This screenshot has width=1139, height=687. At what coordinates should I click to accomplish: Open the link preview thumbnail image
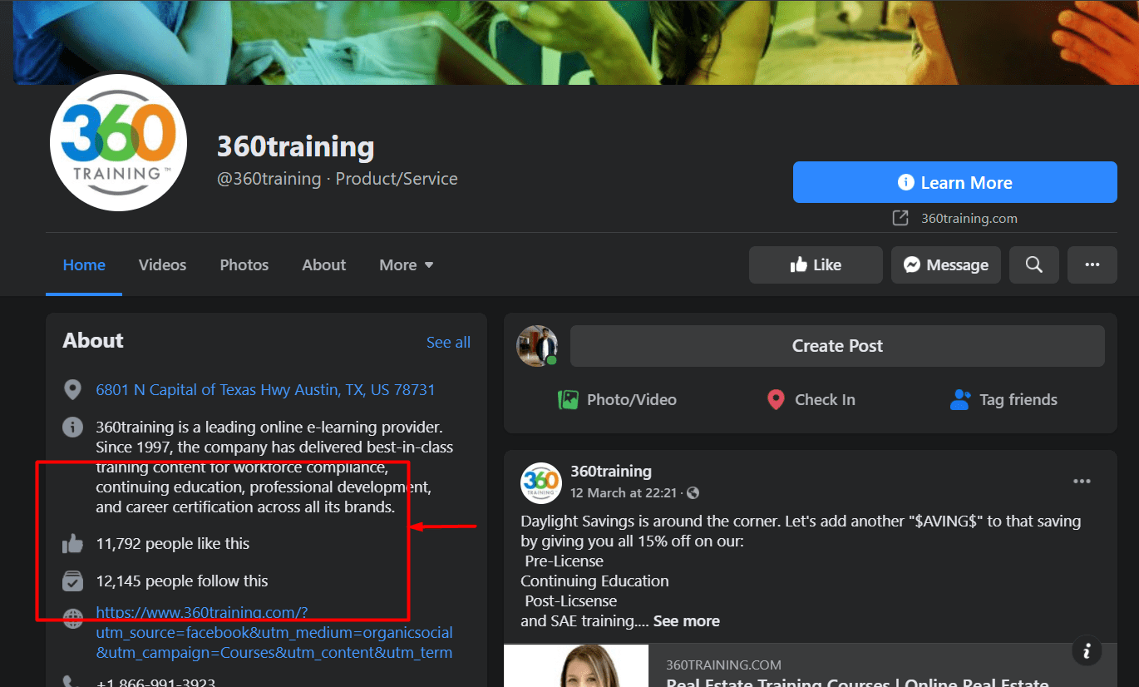576,665
